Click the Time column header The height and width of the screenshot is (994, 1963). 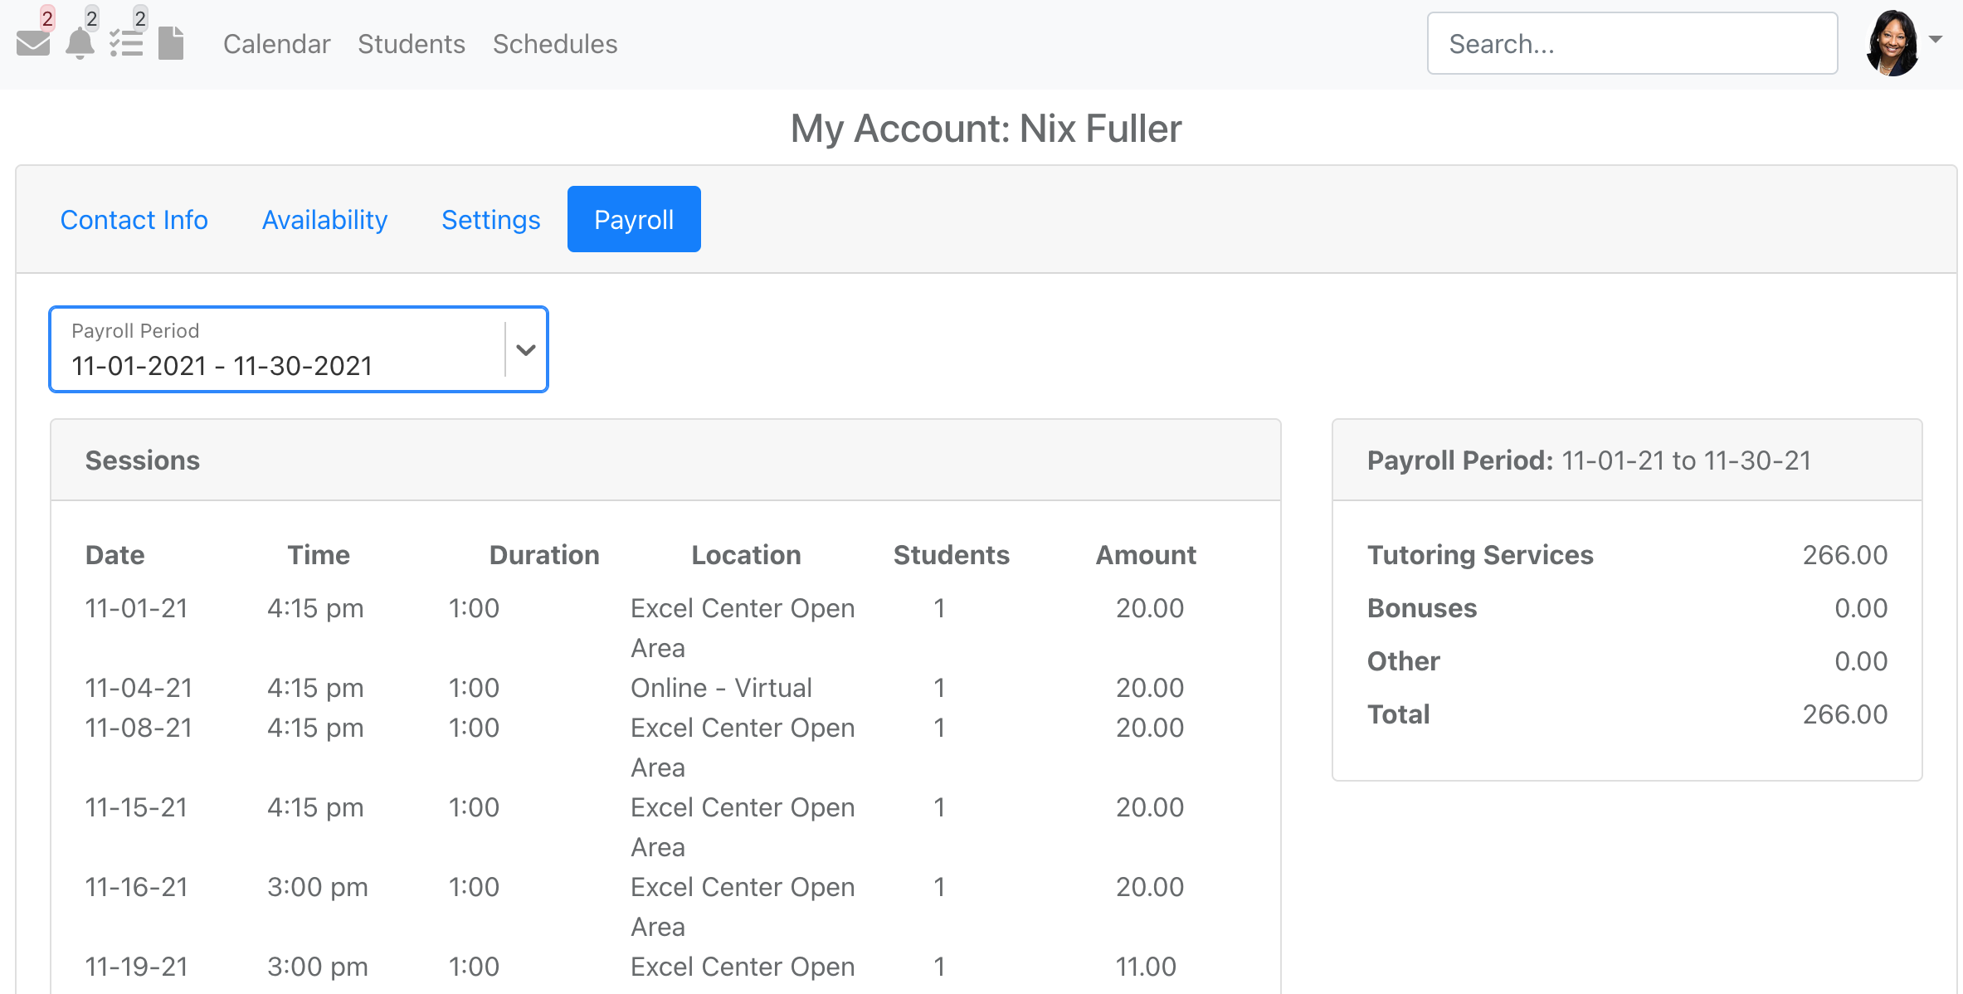tap(319, 555)
